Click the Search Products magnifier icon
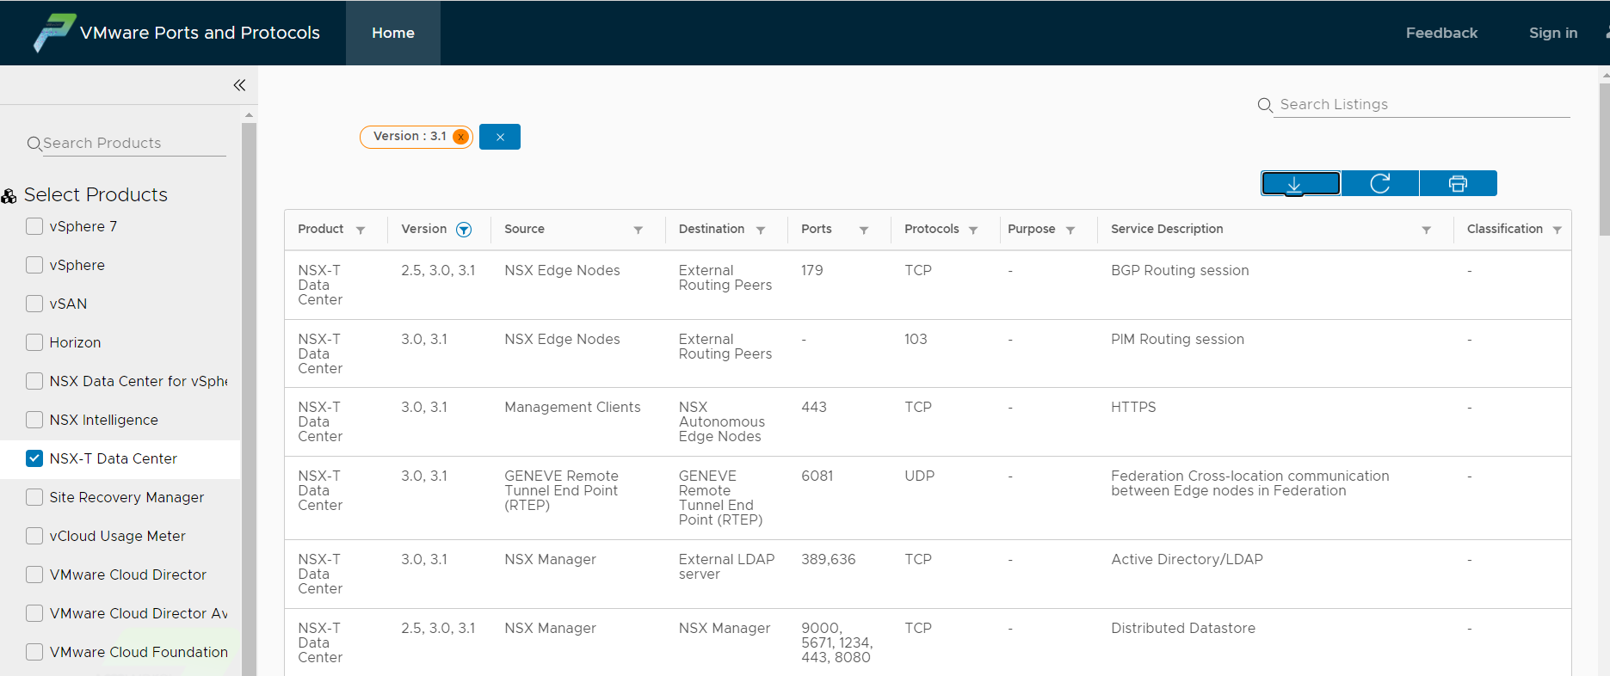The height and width of the screenshot is (676, 1610). [34, 144]
